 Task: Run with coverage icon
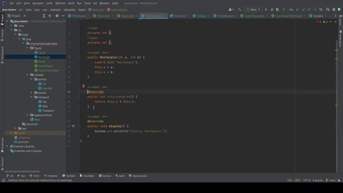pyautogui.click(x=278, y=10)
